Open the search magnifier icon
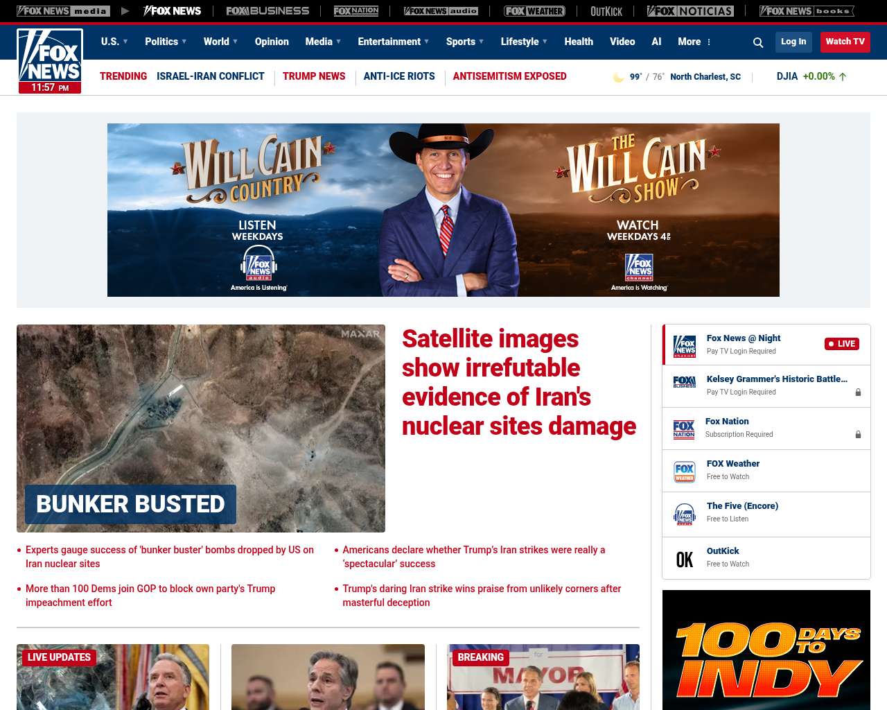The height and width of the screenshot is (710, 887). (758, 42)
